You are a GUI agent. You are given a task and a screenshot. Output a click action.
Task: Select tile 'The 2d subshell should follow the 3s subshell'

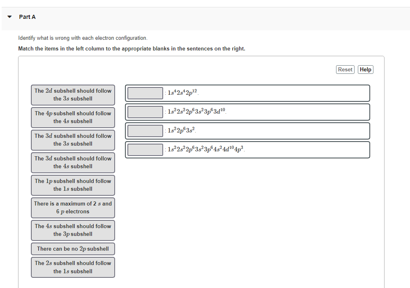[x=73, y=95]
